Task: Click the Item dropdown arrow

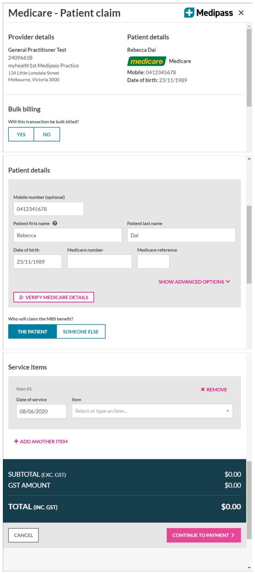Action: tap(227, 411)
